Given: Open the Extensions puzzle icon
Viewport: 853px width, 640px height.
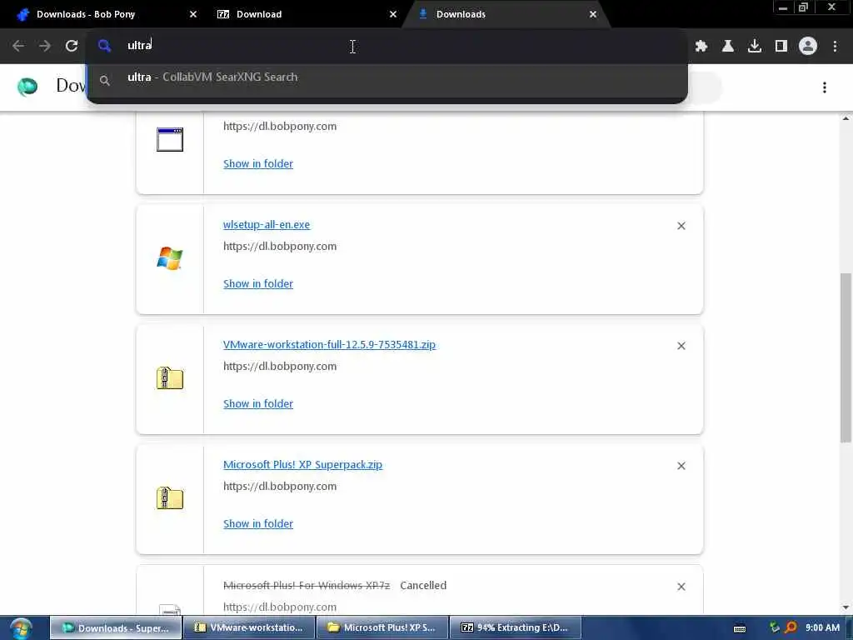Looking at the screenshot, I should coord(701,47).
